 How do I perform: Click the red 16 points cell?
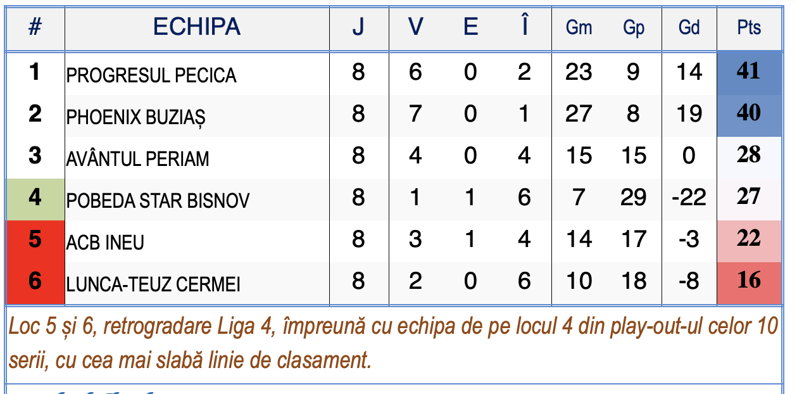[749, 283]
